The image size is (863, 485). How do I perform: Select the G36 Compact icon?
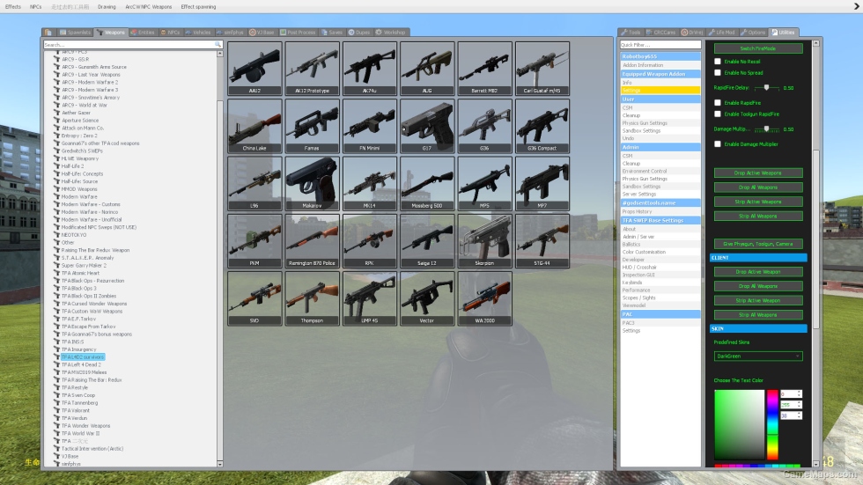coord(542,126)
